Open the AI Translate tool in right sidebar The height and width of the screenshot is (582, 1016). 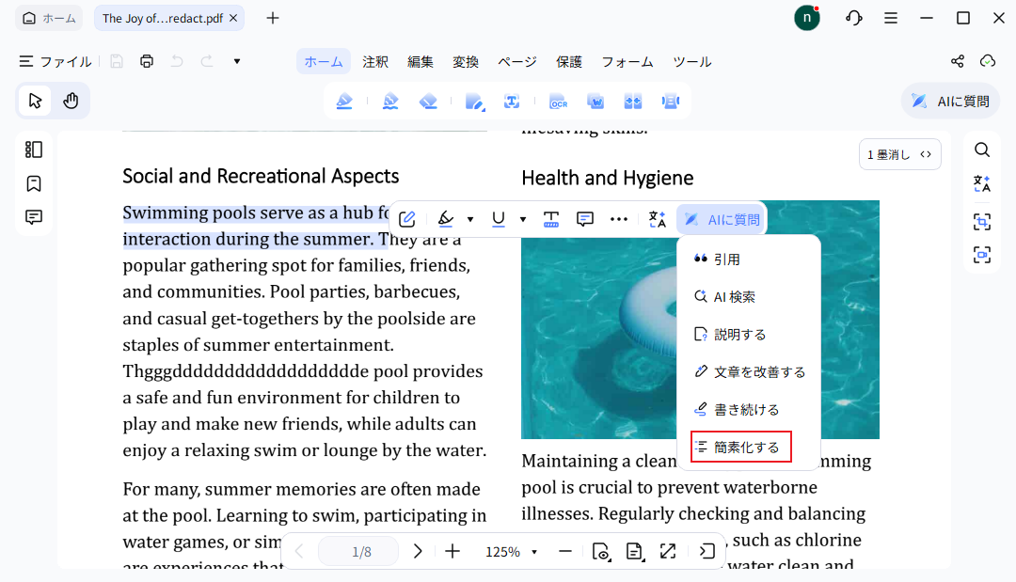pos(982,184)
